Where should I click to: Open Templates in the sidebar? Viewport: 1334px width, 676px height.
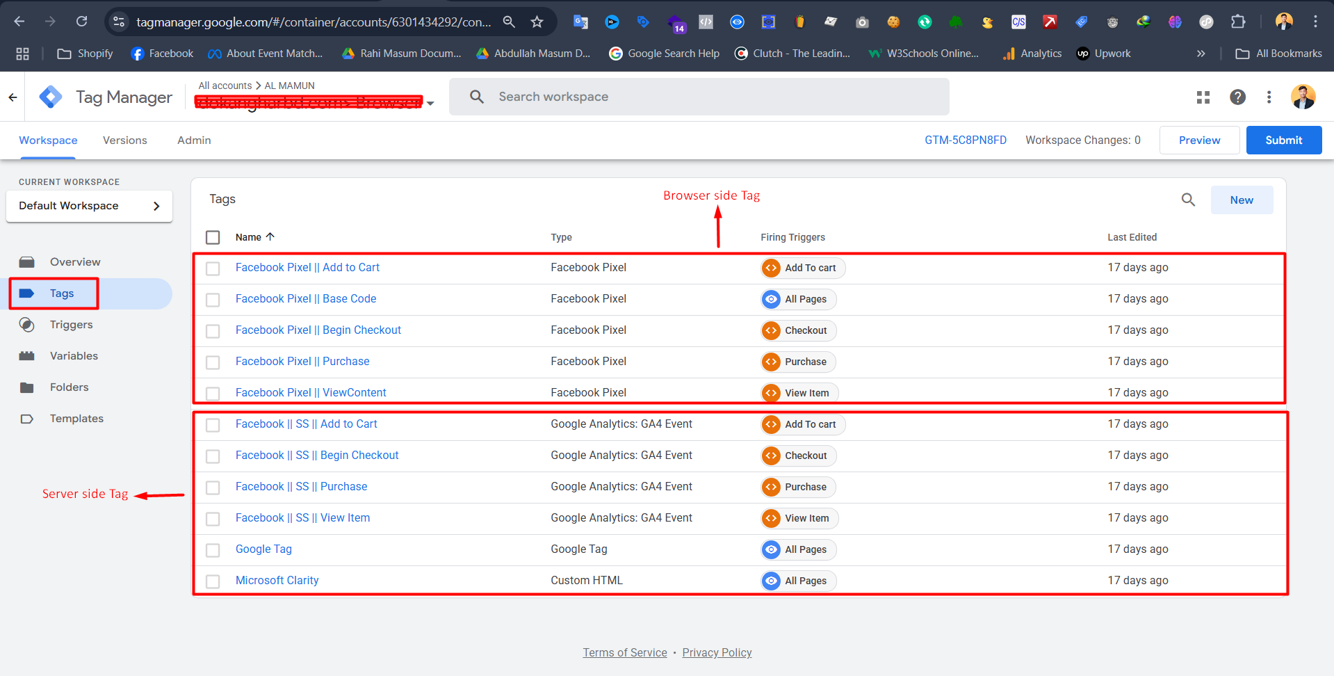(x=76, y=419)
